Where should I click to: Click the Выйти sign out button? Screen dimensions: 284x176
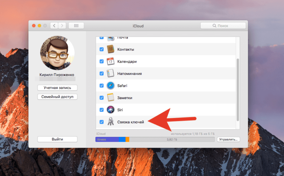point(58,139)
